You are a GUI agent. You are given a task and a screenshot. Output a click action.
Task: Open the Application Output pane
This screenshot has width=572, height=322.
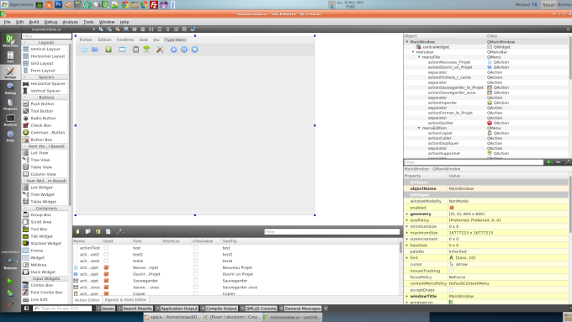[x=177, y=309]
